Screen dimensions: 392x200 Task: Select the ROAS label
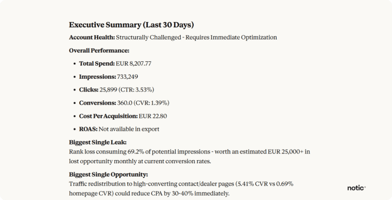88,129
